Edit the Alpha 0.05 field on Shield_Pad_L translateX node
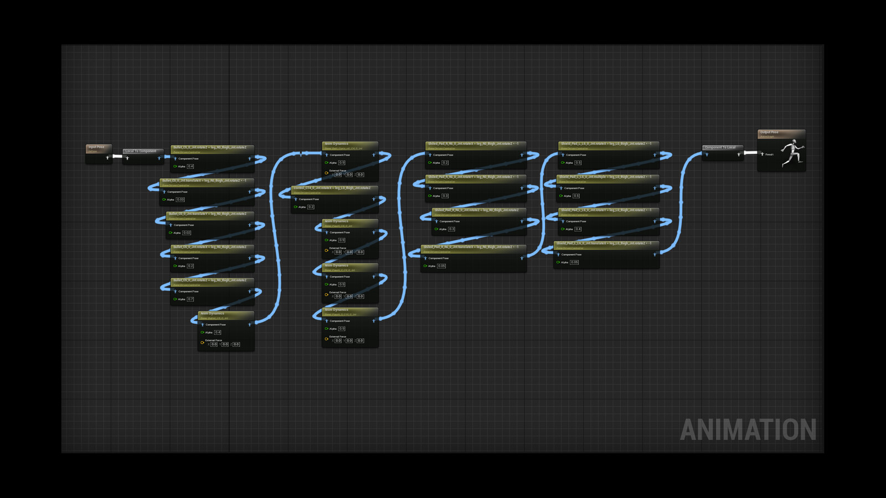The width and height of the screenshot is (886, 498). (x=574, y=262)
